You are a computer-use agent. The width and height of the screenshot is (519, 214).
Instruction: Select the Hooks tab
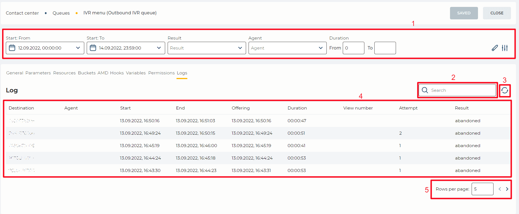(117, 73)
